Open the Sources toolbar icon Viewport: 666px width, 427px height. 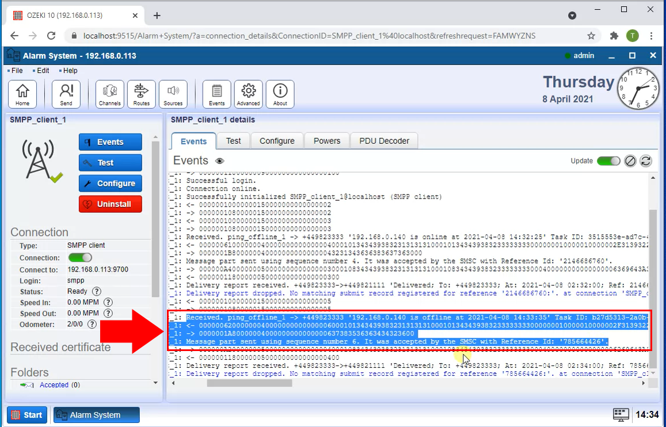click(173, 94)
